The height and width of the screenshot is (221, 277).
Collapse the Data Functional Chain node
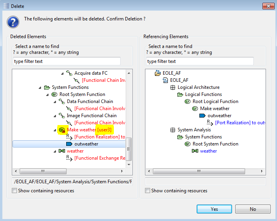[x=55, y=101]
